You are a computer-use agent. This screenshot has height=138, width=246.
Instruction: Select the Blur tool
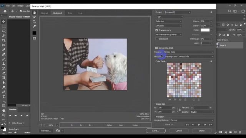(3, 82)
